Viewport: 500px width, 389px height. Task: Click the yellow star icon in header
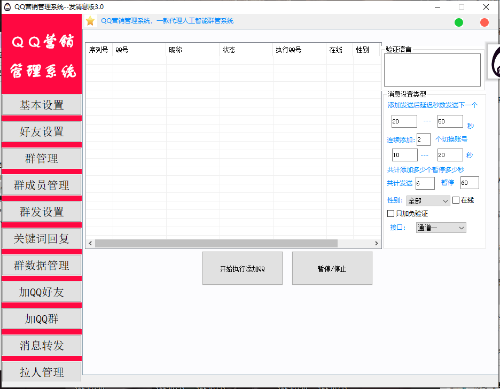tap(90, 21)
